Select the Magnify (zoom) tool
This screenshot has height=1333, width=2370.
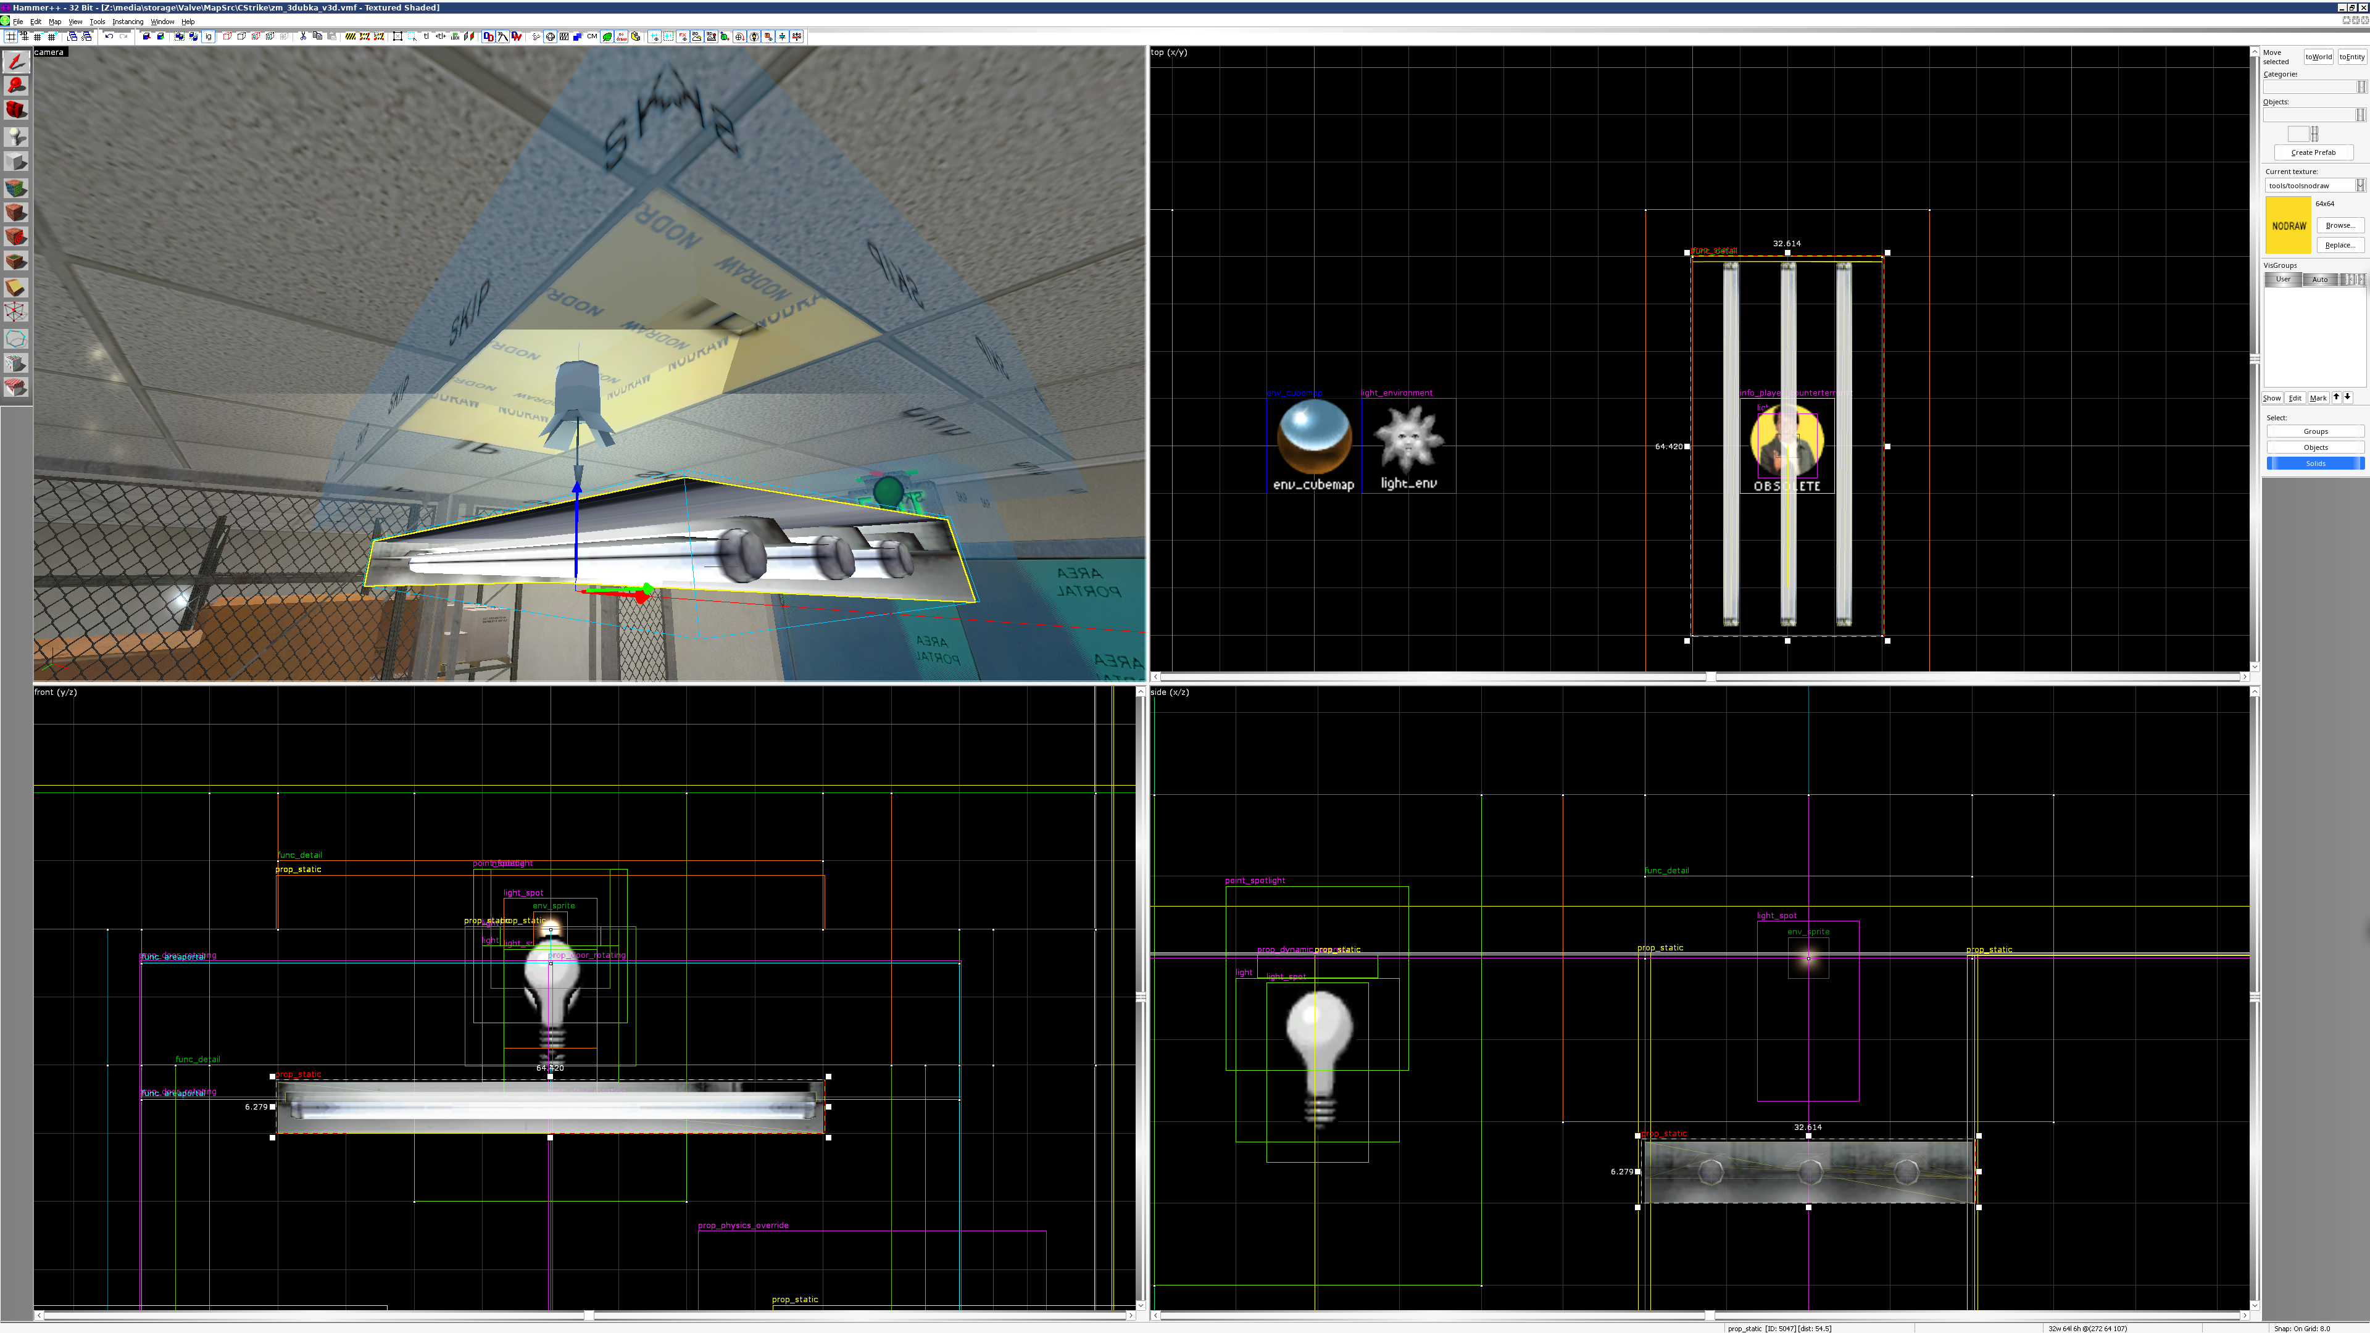[15, 86]
